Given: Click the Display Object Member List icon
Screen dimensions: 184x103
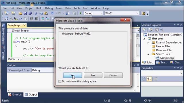Looking at the screenshot, I should 6,19.
